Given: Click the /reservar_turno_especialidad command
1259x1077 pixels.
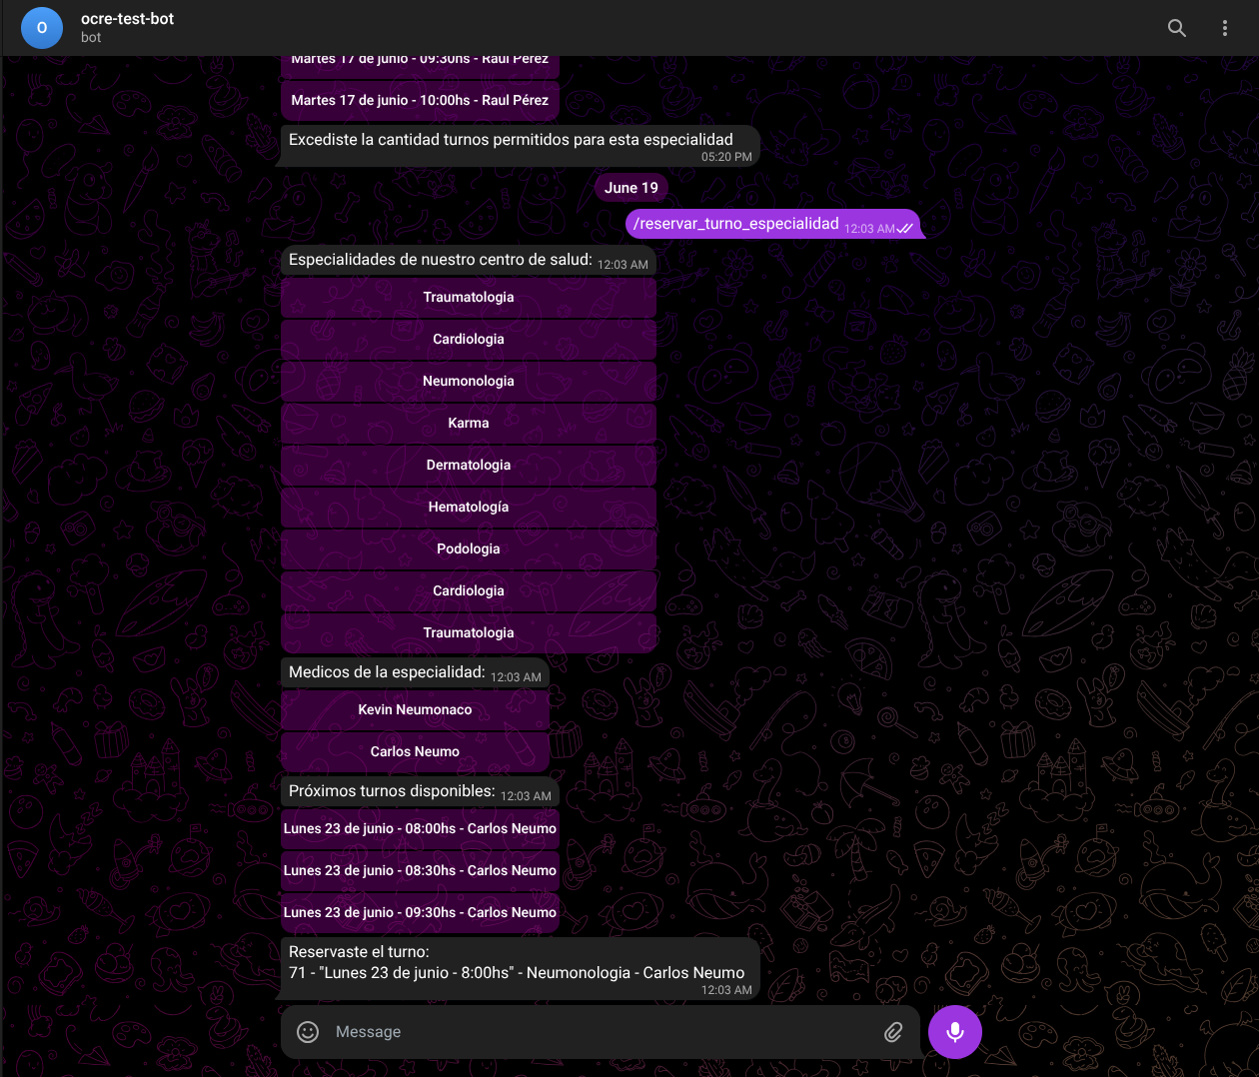Looking at the screenshot, I should (735, 224).
